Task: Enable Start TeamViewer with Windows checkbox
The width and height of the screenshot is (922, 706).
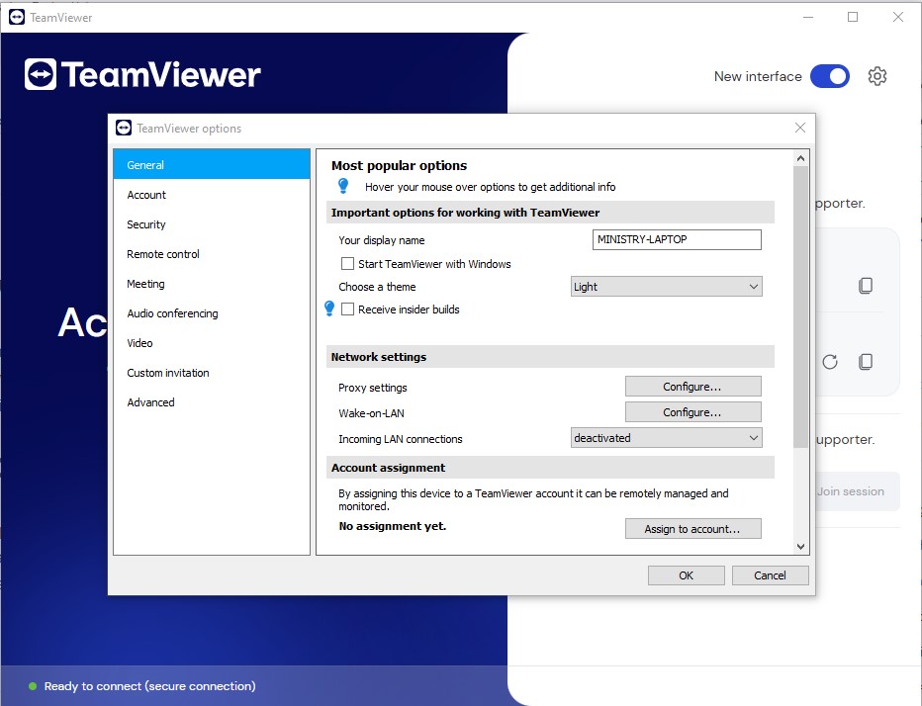Action: (347, 263)
